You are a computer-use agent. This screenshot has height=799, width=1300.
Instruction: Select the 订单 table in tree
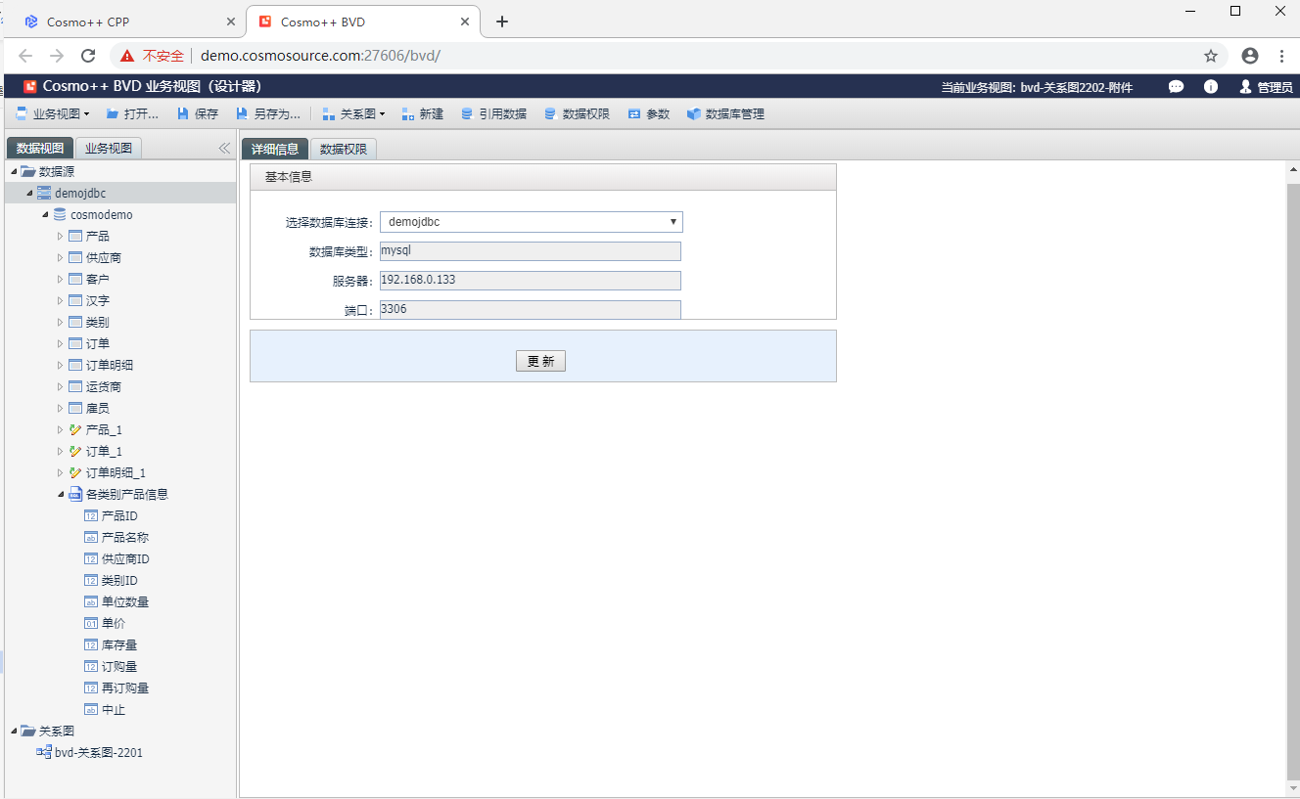point(98,343)
